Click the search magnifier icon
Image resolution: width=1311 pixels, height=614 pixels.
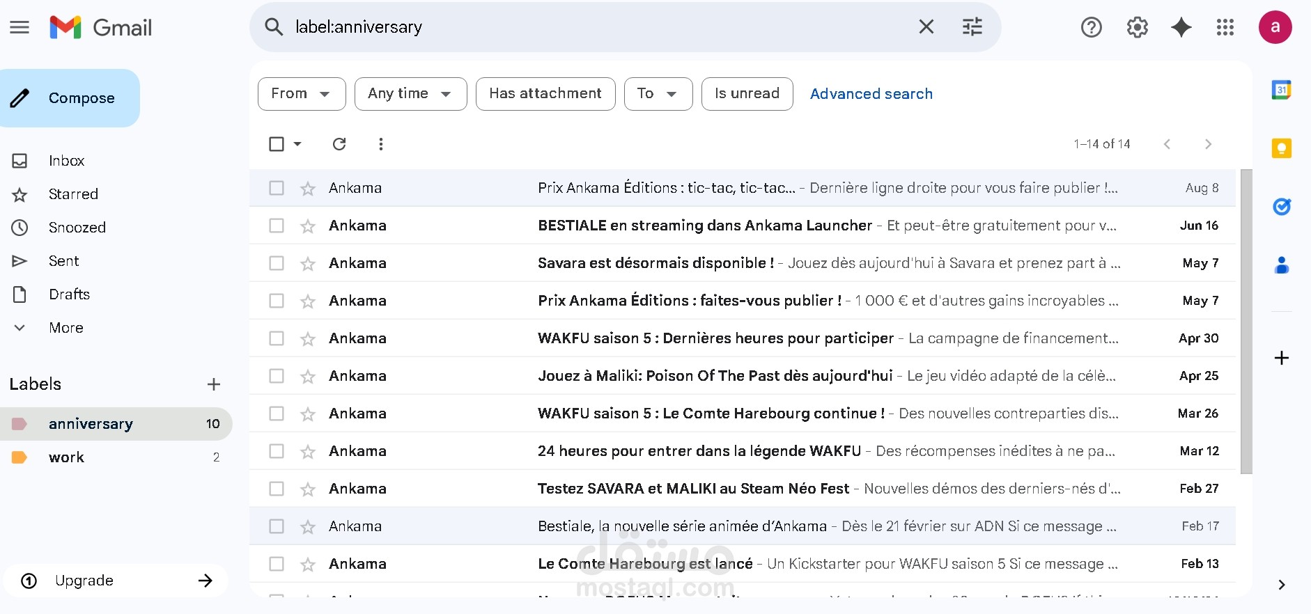[274, 27]
